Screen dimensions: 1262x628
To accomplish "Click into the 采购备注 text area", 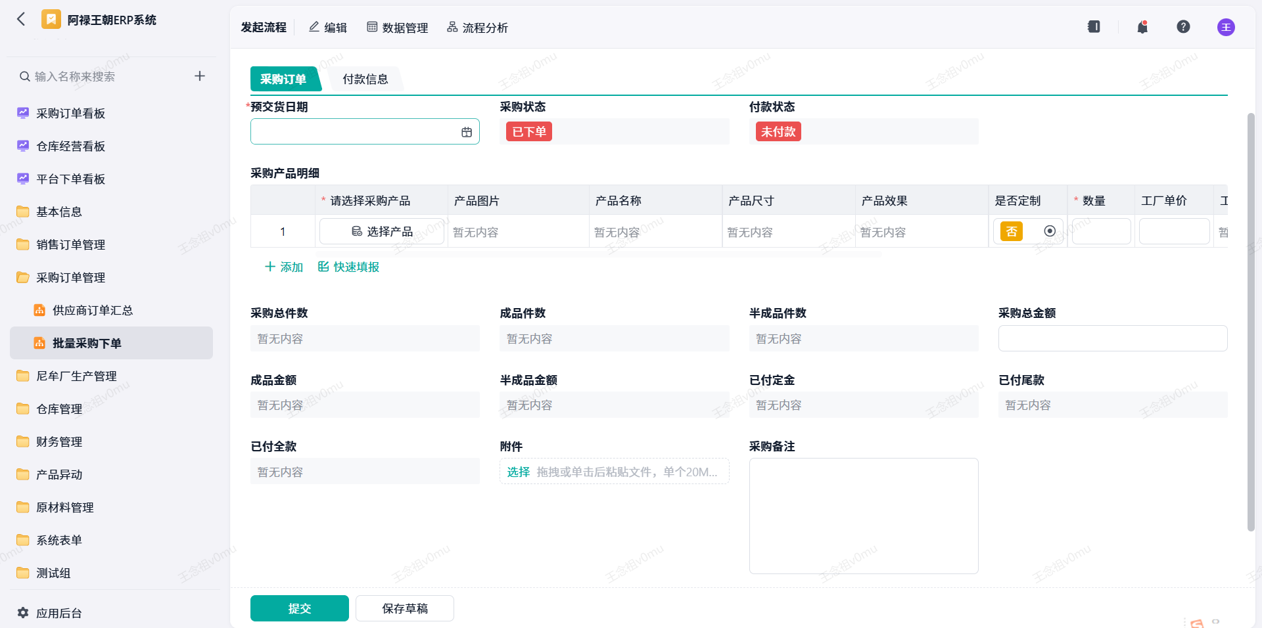I will (x=864, y=516).
